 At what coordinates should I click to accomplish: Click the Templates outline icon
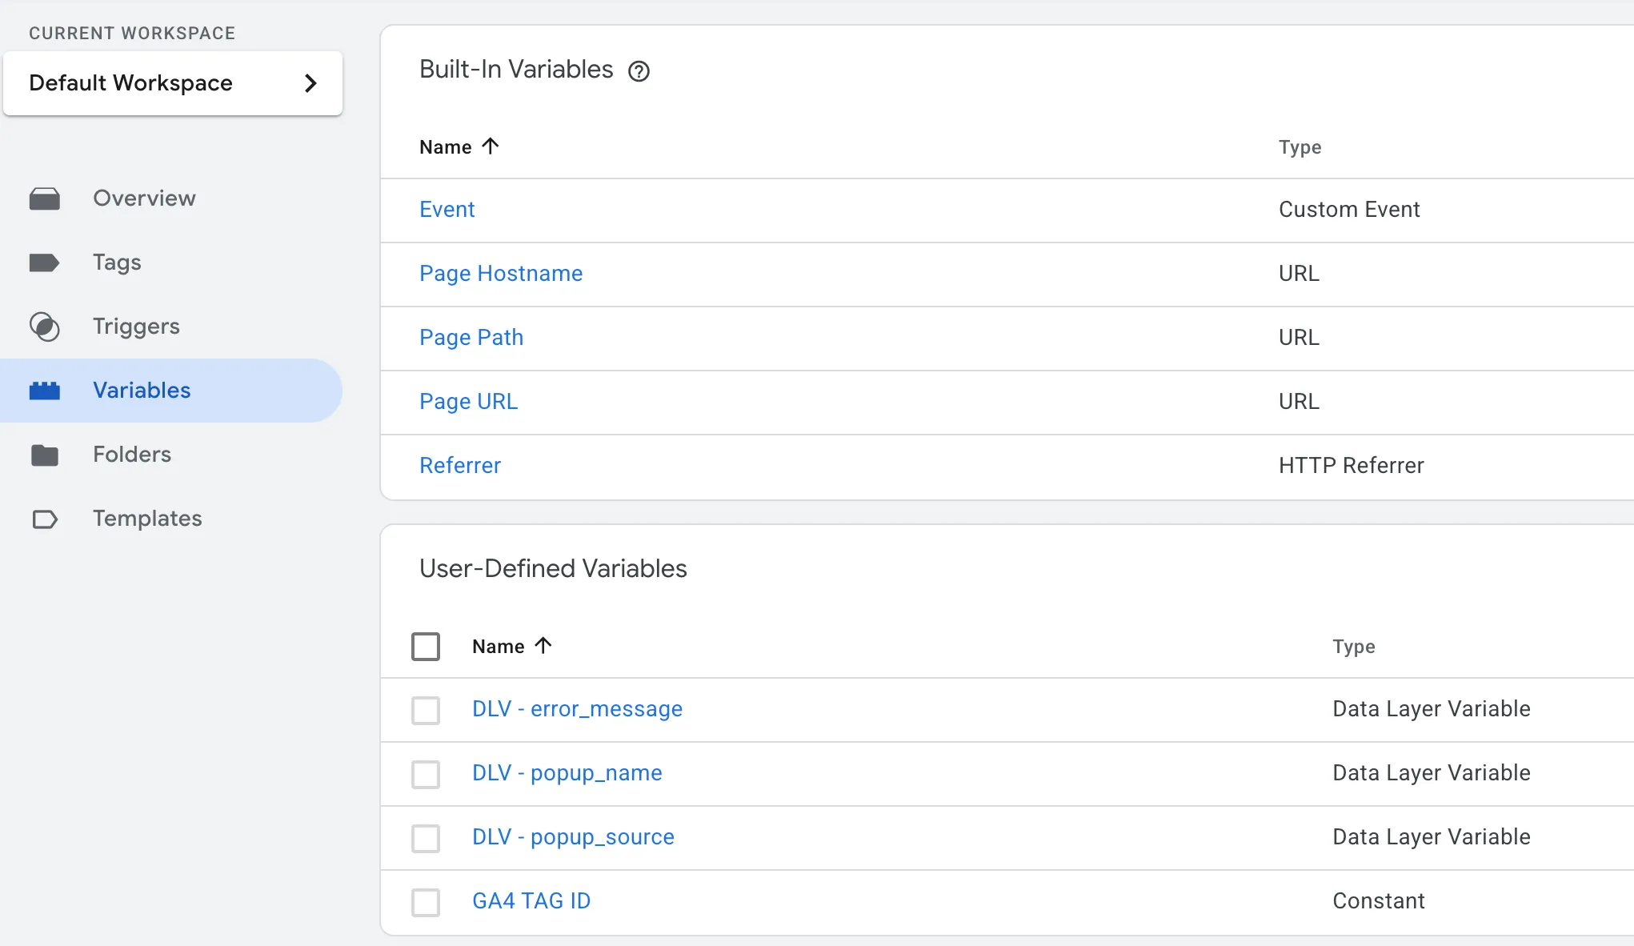(45, 519)
